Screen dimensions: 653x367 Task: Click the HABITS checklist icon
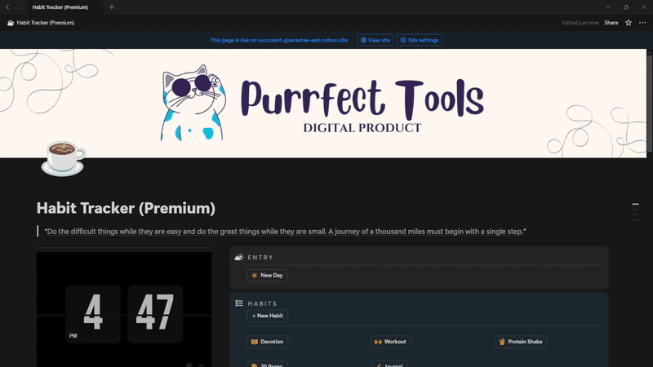pos(239,303)
